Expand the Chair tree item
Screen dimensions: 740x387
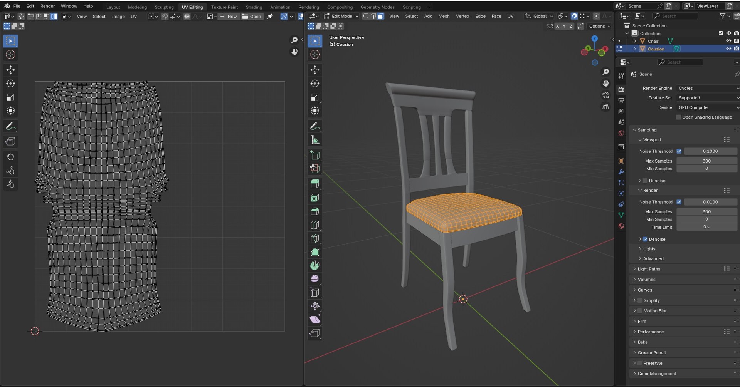(x=635, y=41)
